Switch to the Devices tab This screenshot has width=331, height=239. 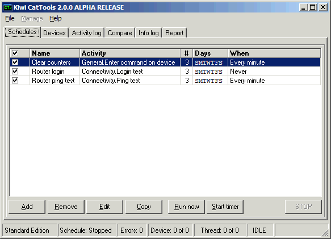tap(55, 33)
